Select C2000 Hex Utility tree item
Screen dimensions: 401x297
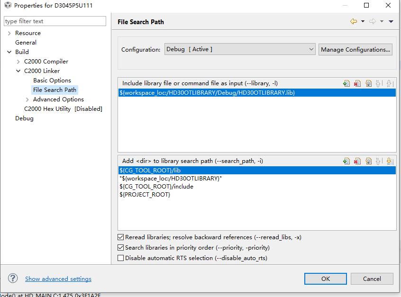[x=63, y=109]
